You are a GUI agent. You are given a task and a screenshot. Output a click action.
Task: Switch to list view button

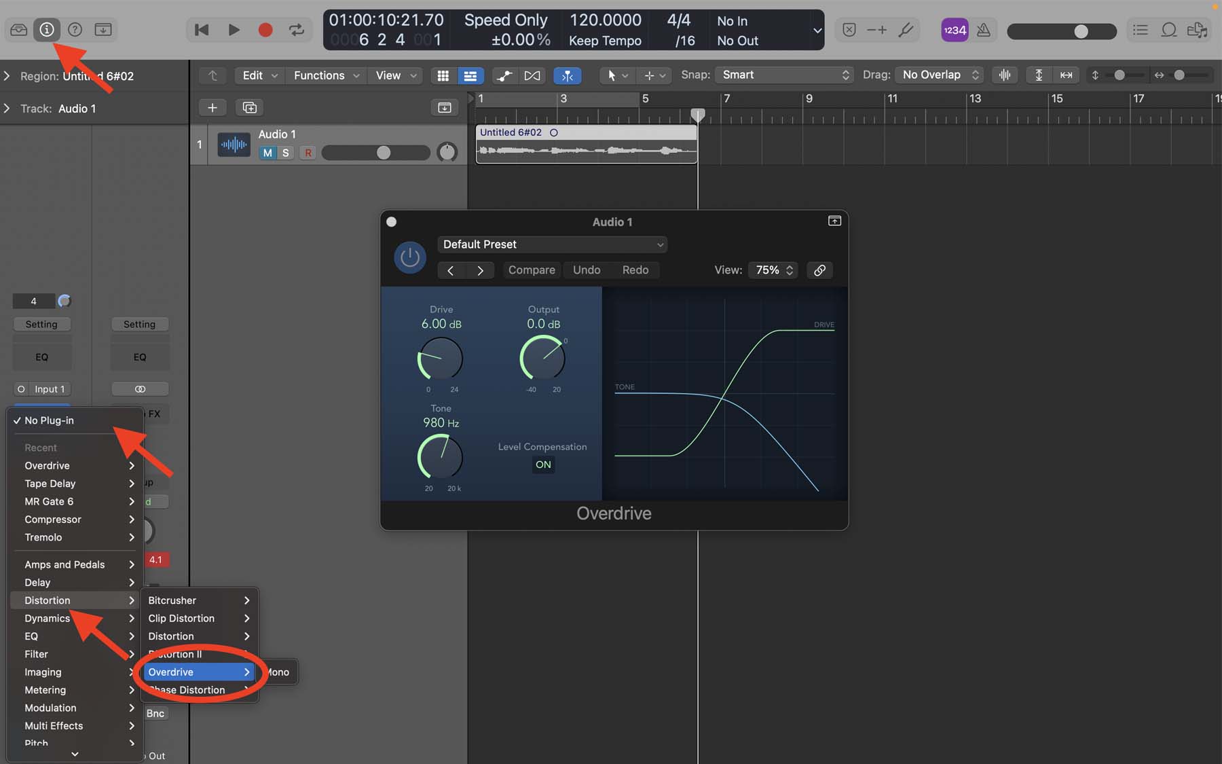pos(470,75)
